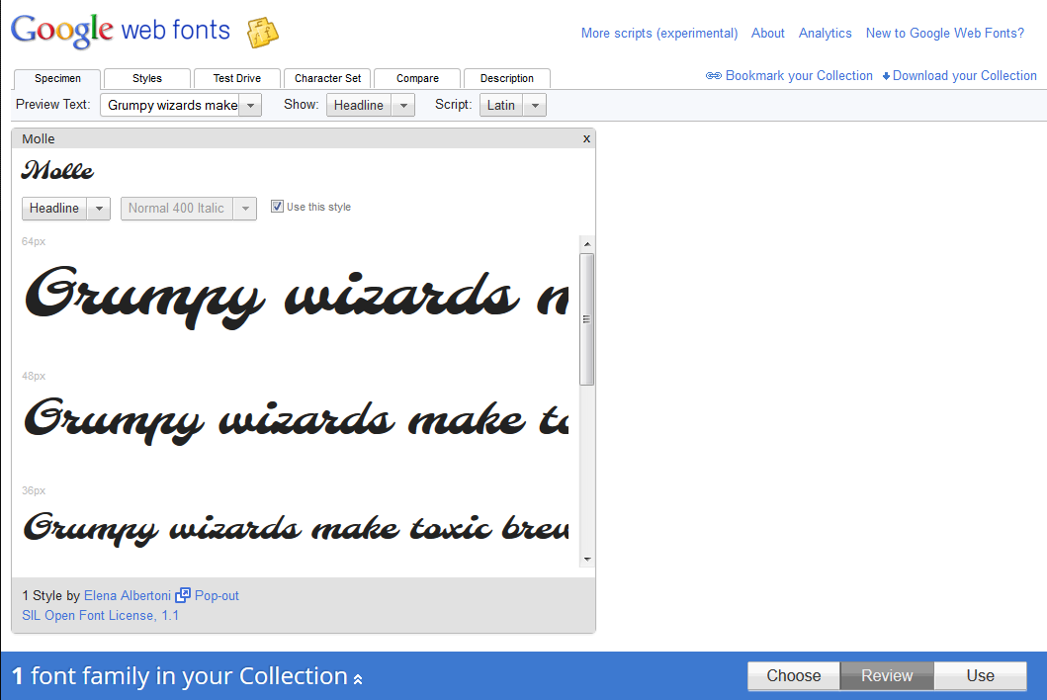The height and width of the screenshot is (700, 1047).
Task: Click the Use button in the Collection bar
Action: (x=980, y=676)
